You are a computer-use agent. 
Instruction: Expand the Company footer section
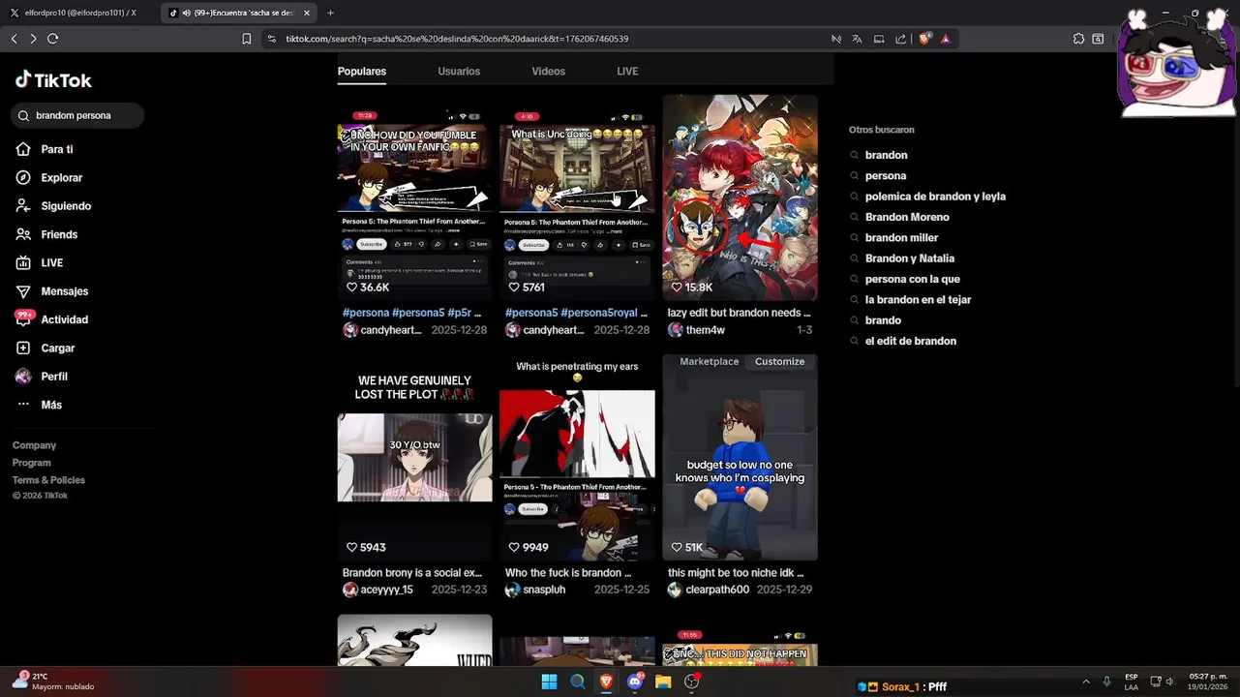pyautogui.click(x=34, y=445)
